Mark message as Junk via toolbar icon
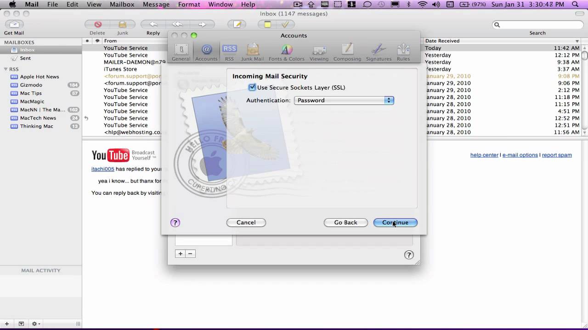588x330 pixels. (x=123, y=25)
